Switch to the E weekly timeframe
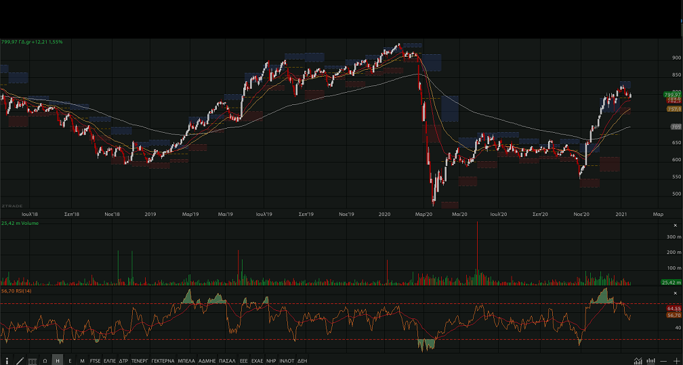Screen dimensions: 683x365 pyautogui.click(x=70, y=361)
